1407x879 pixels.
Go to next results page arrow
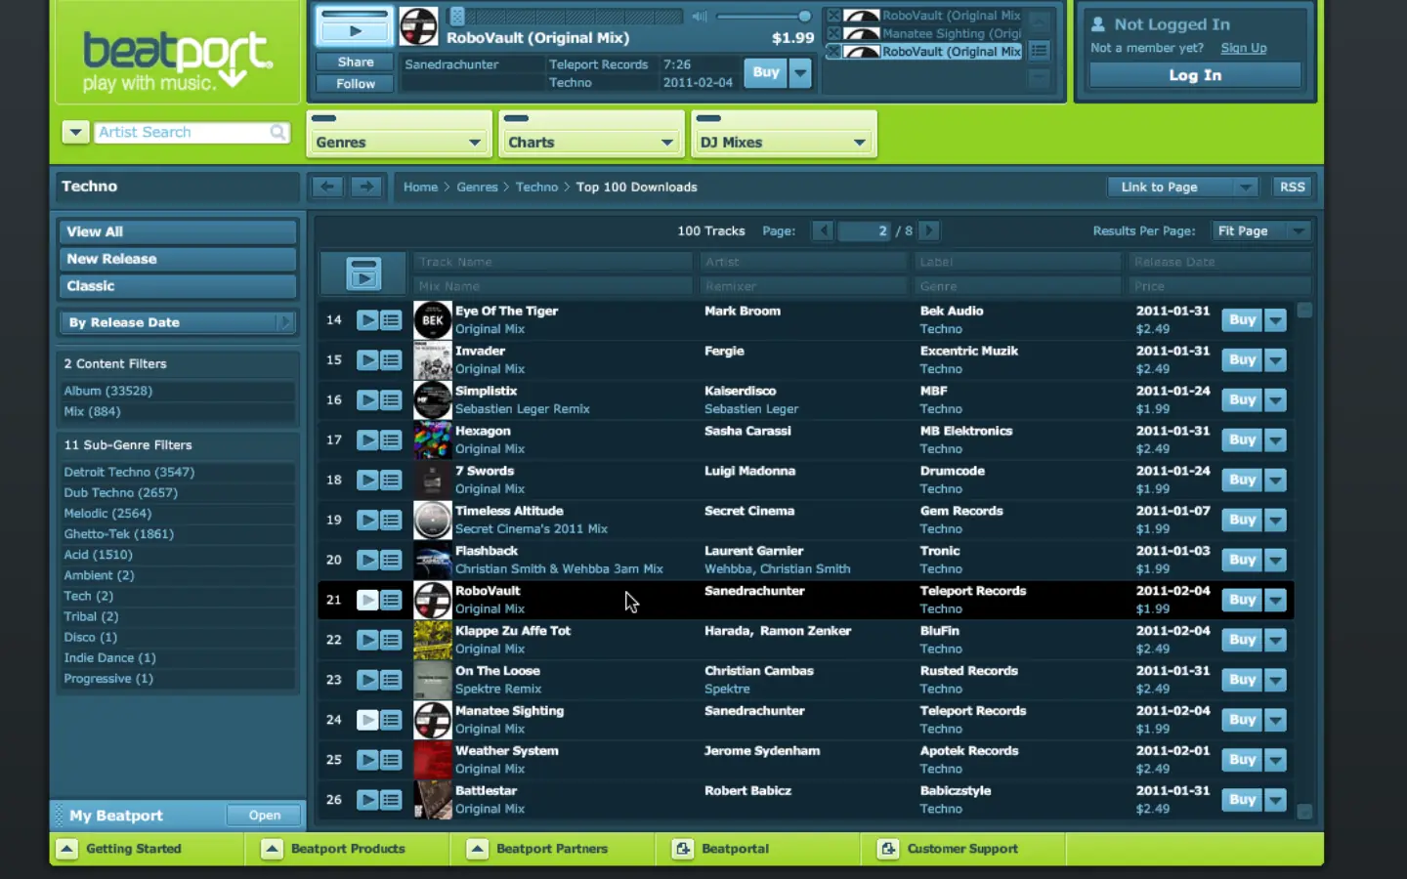(x=929, y=230)
